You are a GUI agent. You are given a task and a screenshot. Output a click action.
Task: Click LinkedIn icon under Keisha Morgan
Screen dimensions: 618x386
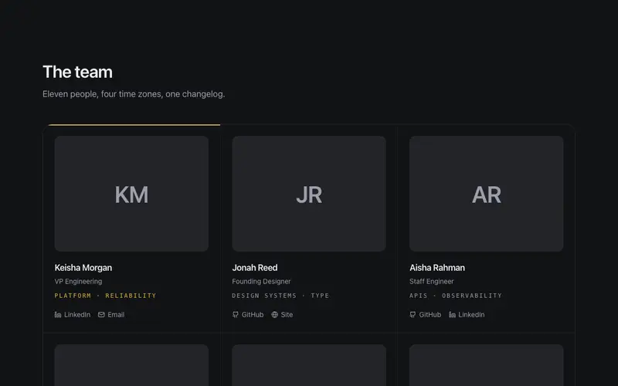coord(58,315)
